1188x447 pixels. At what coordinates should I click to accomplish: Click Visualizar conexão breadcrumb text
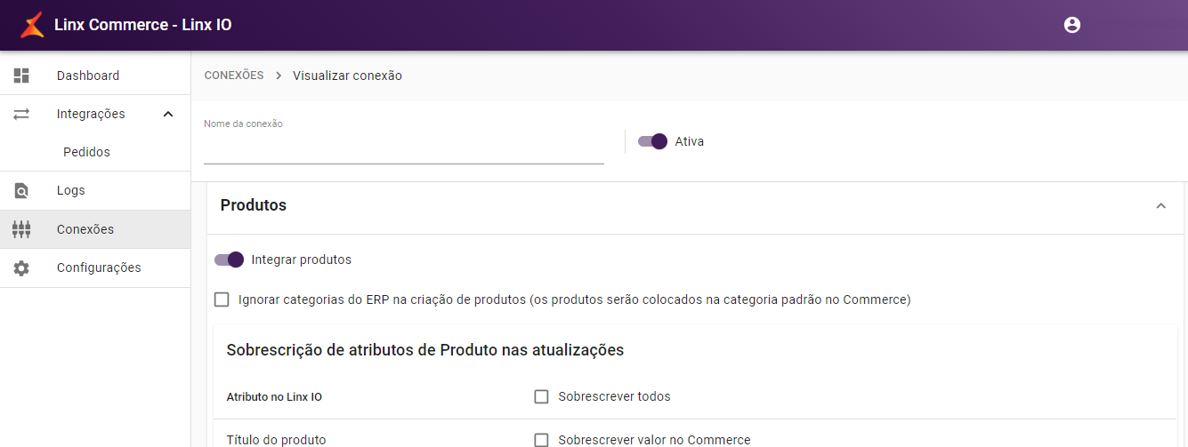[x=347, y=76]
